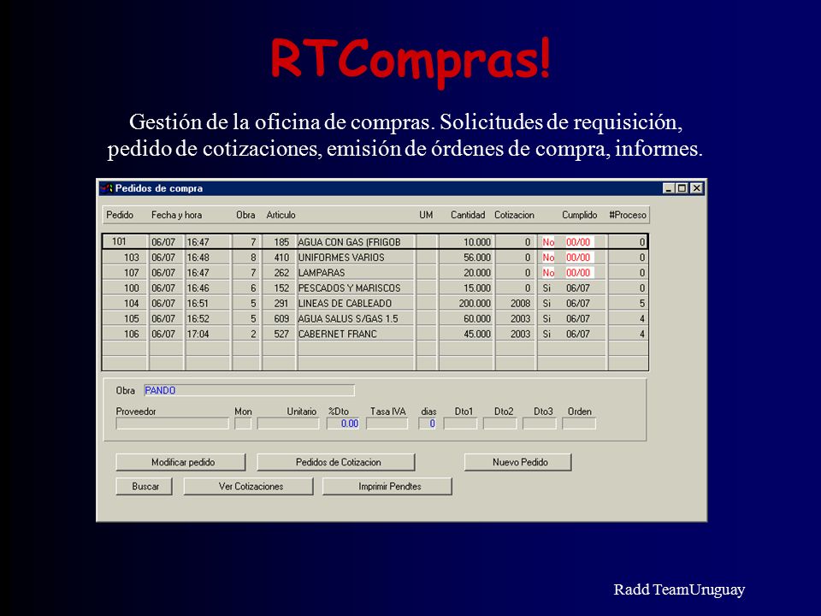Click #Proceso column header

627,215
